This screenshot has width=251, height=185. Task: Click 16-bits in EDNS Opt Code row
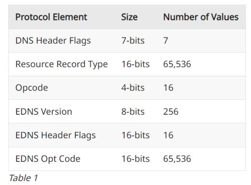click(x=136, y=159)
